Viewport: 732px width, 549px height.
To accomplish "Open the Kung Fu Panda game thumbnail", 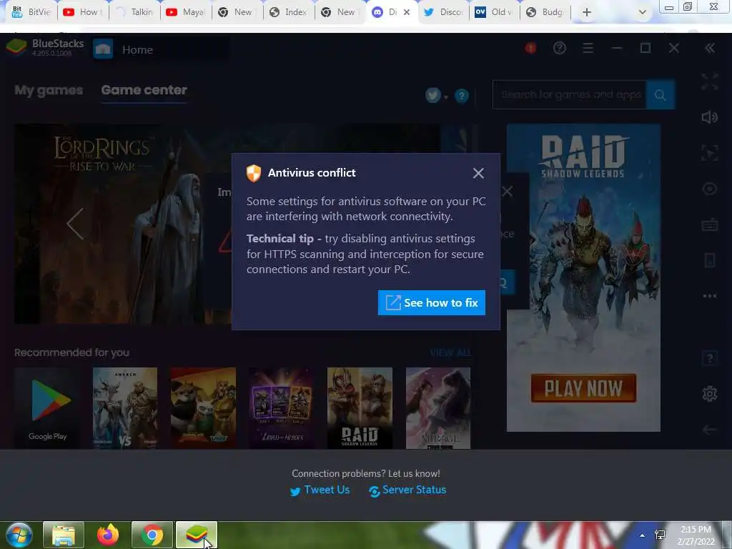I will pos(203,408).
